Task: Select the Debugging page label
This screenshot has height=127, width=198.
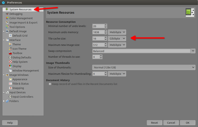Action: coord(16,14)
